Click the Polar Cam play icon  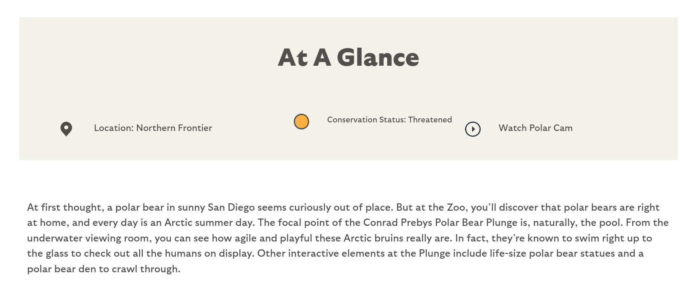click(x=473, y=129)
